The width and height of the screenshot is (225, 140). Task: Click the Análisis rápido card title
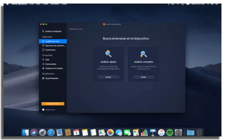(108, 62)
